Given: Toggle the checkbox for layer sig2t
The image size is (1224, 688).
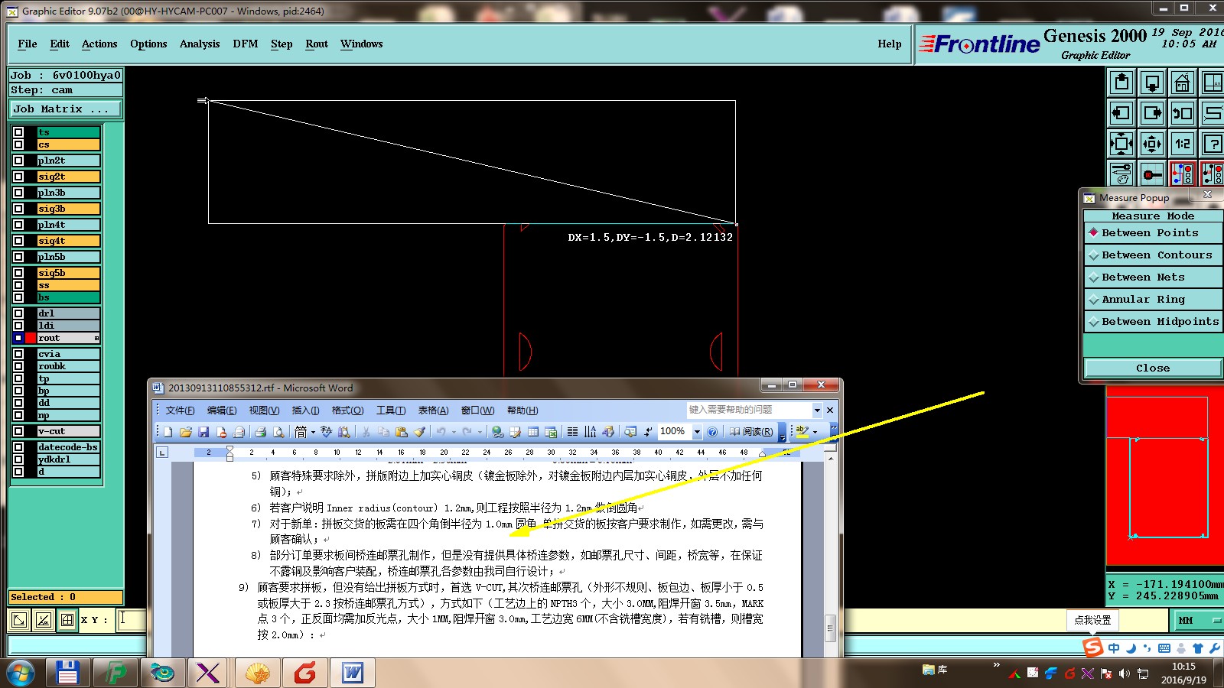Looking at the screenshot, I should (18, 177).
